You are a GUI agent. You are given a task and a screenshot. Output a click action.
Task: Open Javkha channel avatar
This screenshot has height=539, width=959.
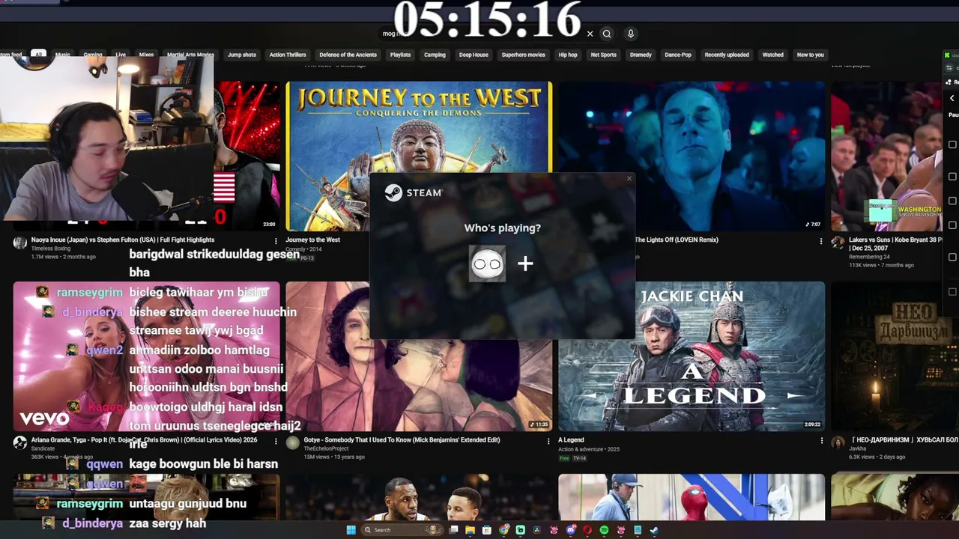pos(838,442)
